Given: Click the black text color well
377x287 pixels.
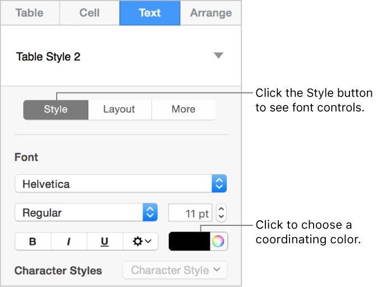Looking at the screenshot, I should click(x=190, y=242).
